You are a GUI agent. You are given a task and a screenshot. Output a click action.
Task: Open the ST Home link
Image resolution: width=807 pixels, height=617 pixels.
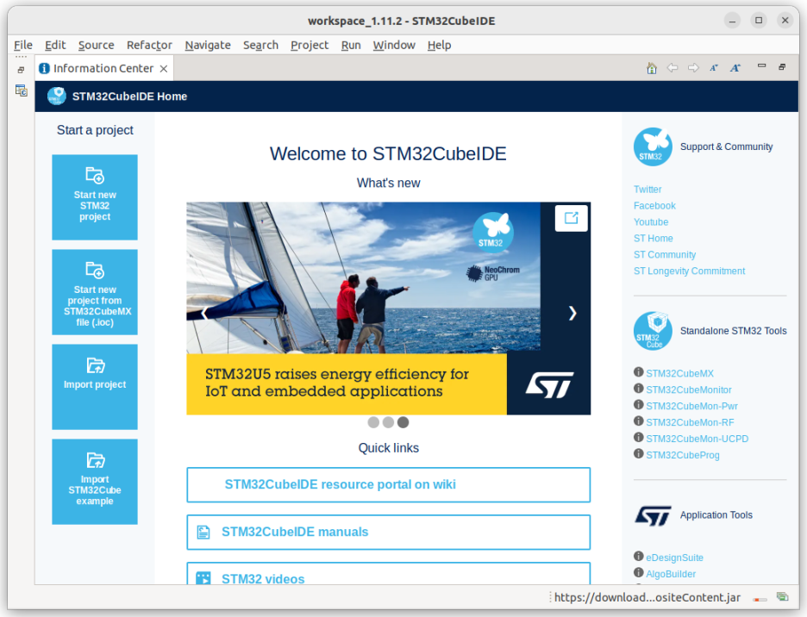pos(654,238)
